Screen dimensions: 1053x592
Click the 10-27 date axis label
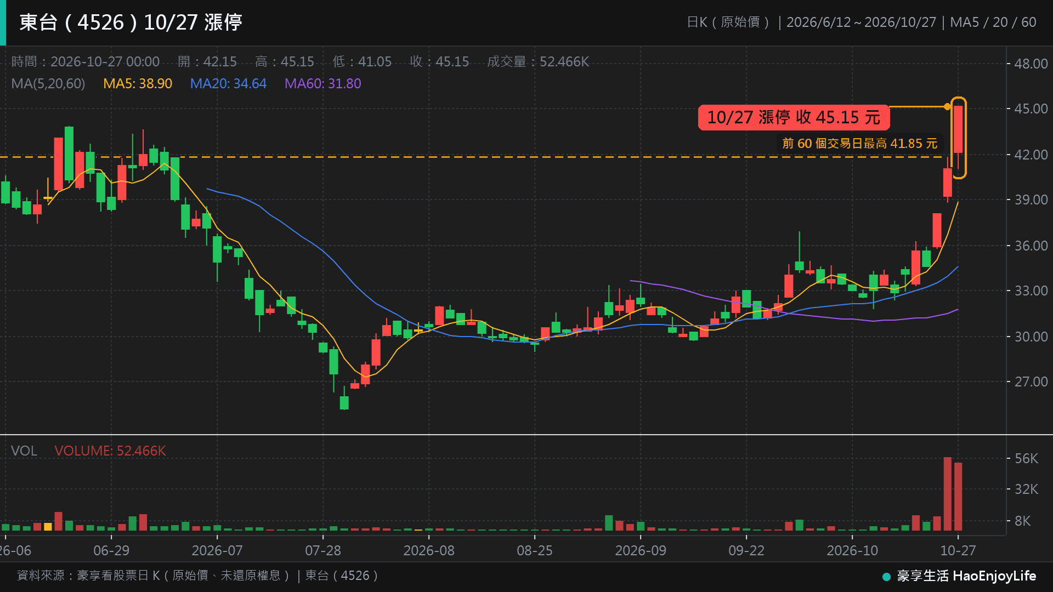click(x=958, y=550)
